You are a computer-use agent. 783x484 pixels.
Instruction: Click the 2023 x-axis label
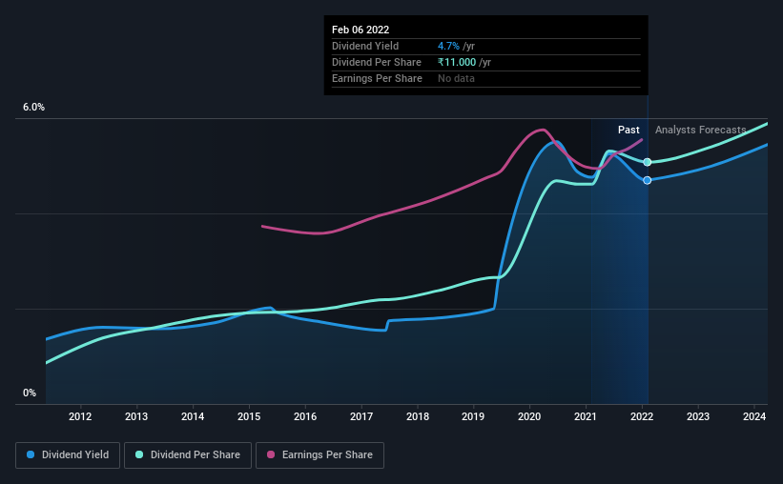coord(697,416)
